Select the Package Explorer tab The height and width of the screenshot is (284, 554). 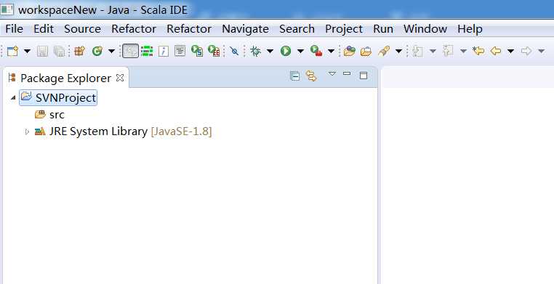65,78
